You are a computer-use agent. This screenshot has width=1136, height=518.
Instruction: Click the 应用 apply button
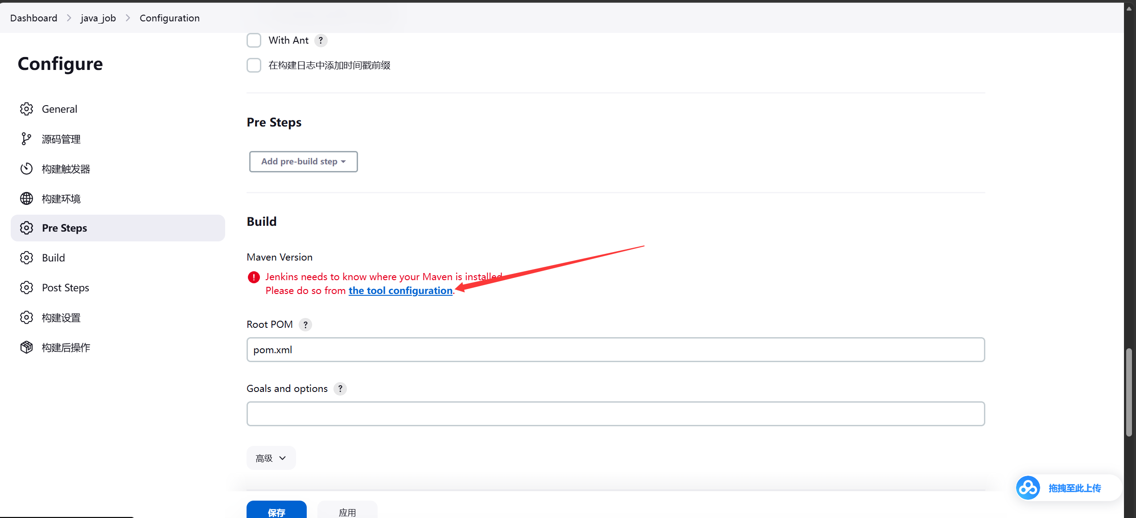(x=347, y=510)
